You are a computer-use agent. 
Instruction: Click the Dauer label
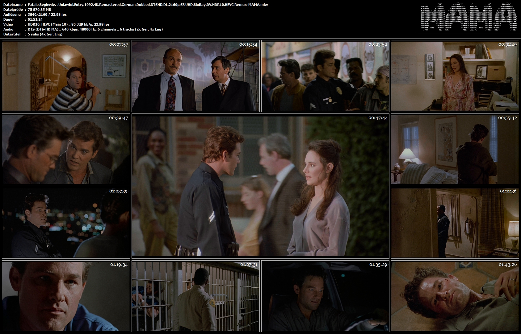[8, 19]
